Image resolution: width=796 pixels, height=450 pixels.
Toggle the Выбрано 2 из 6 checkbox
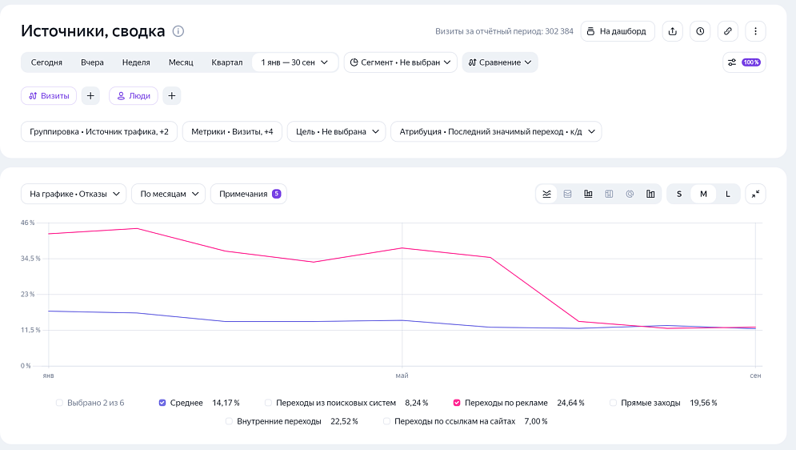tap(59, 403)
